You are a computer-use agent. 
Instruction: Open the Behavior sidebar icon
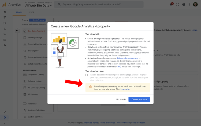click(5, 40)
